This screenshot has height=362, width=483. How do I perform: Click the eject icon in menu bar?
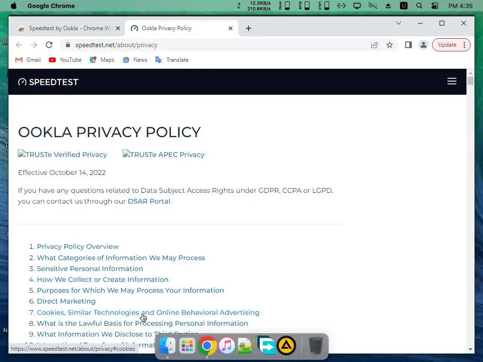click(x=388, y=6)
